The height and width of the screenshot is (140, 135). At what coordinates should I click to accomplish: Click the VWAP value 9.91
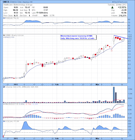pos(45,15)
